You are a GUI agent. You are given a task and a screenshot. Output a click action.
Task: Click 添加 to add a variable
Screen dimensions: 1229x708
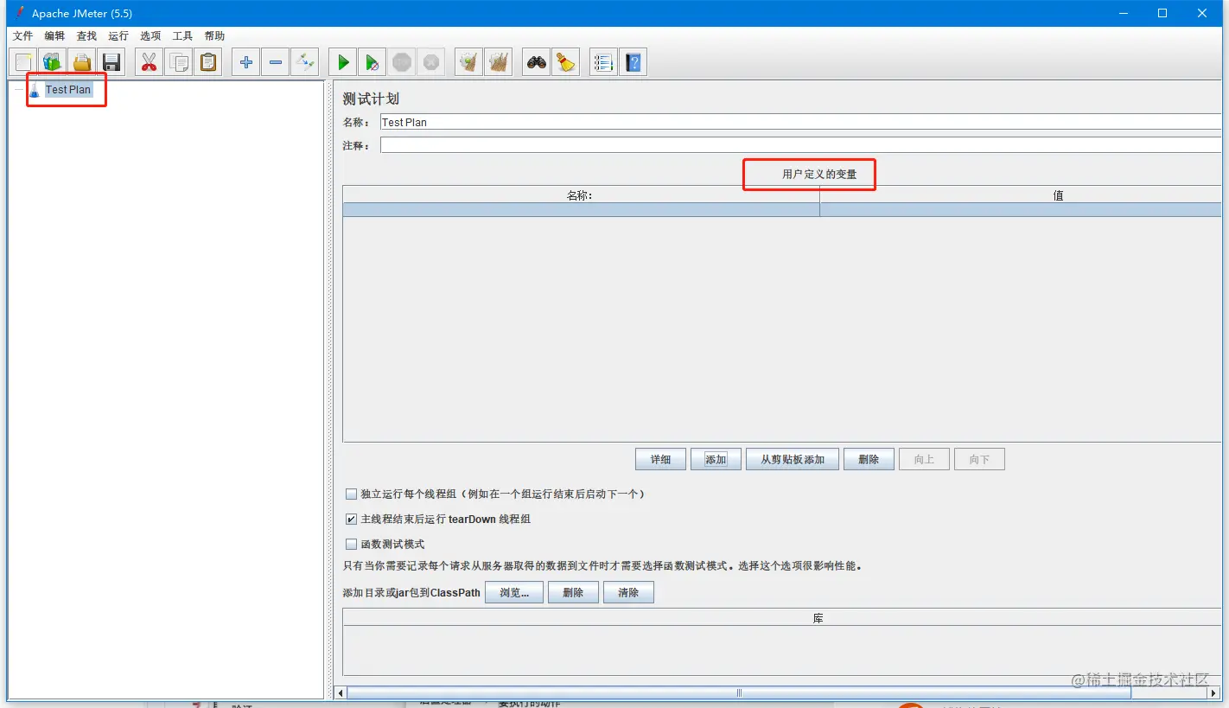tap(716, 459)
